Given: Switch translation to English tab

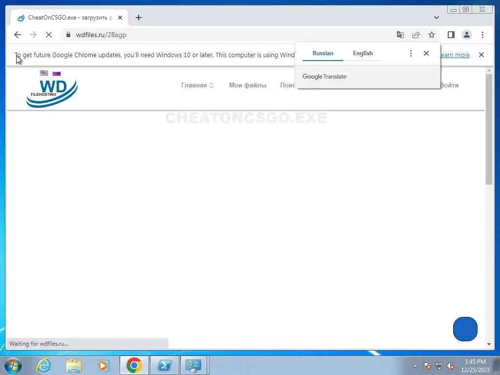Looking at the screenshot, I should (363, 53).
